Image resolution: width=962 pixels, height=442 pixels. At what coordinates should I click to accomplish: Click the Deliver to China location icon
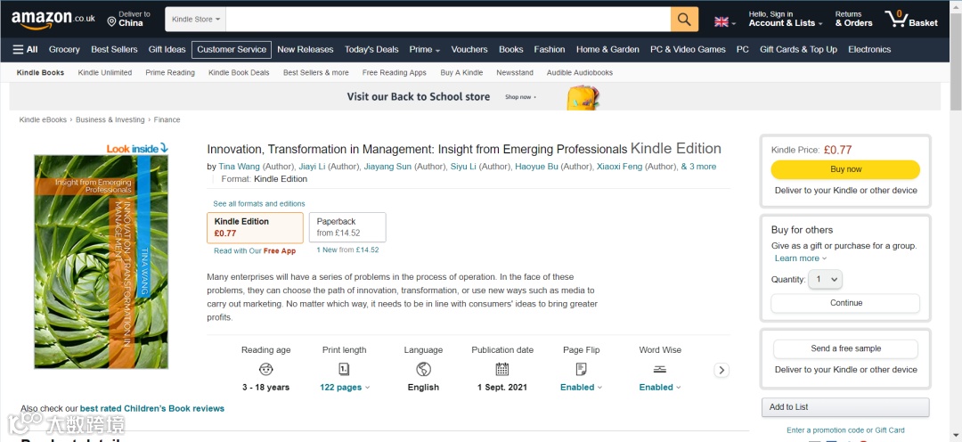112,20
